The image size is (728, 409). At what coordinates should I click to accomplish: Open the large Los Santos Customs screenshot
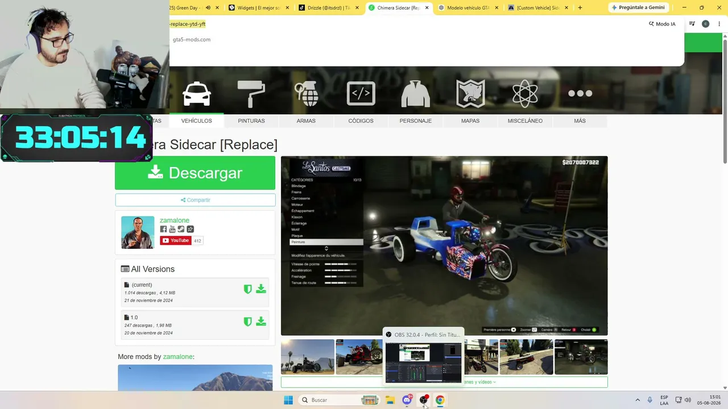(444, 246)
